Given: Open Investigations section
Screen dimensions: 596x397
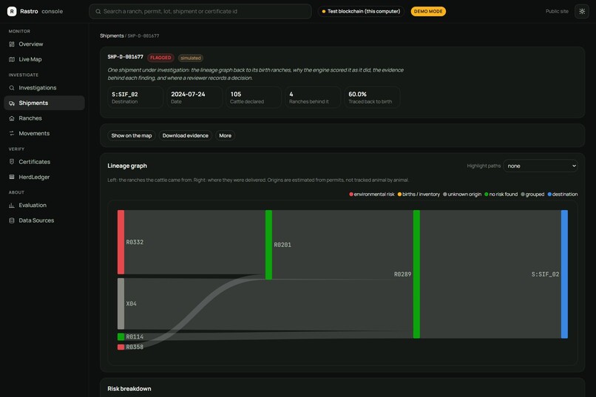Looking at the screenshot, I should point(44,88).
